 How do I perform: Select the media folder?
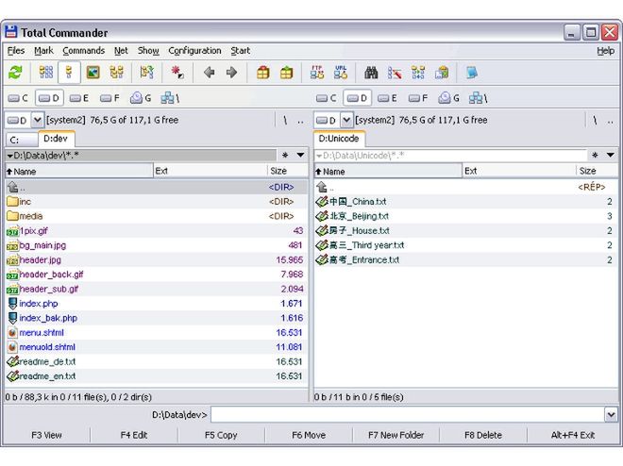click(x=157, y=216)
